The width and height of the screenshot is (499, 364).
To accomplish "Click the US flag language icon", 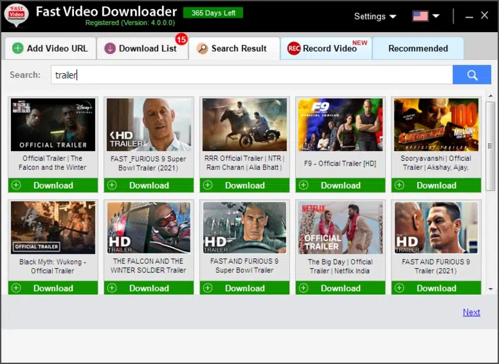I will pos(420,16).
